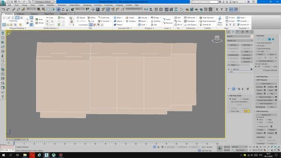Toggle the 3D Snaps icon
The image size is (281, 158).
pos(104,9)
